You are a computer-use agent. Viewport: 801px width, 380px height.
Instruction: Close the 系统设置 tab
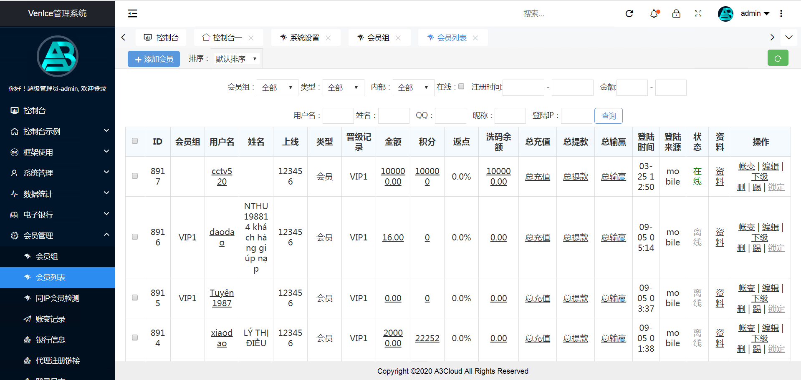(x=328, y=38)
